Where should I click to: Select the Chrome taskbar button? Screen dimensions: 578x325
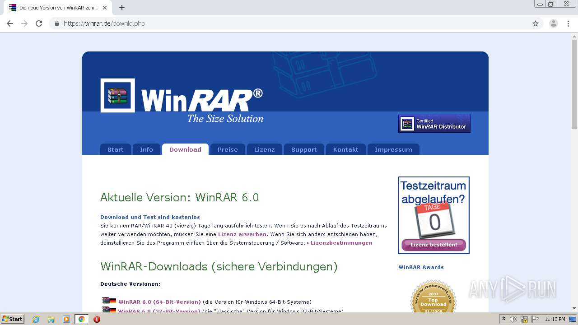[81, 319]
